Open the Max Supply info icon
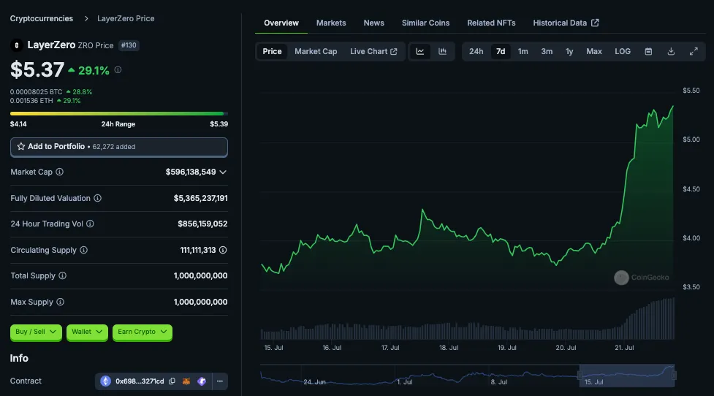This screenshot has height=396, width=714. tap(60, 302)
